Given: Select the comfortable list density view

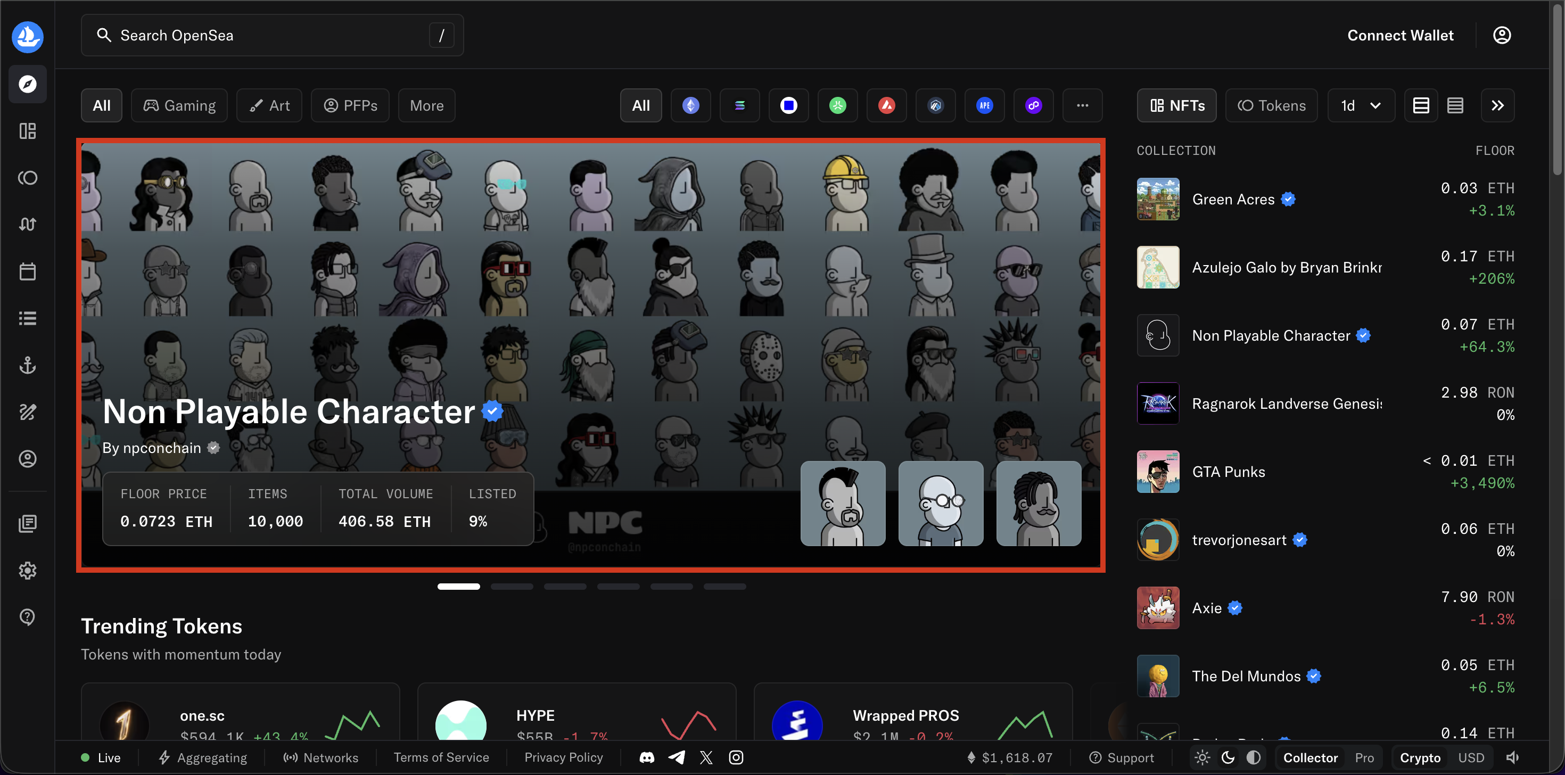Looking at the screenshot, I should [x=1420, y=106].
